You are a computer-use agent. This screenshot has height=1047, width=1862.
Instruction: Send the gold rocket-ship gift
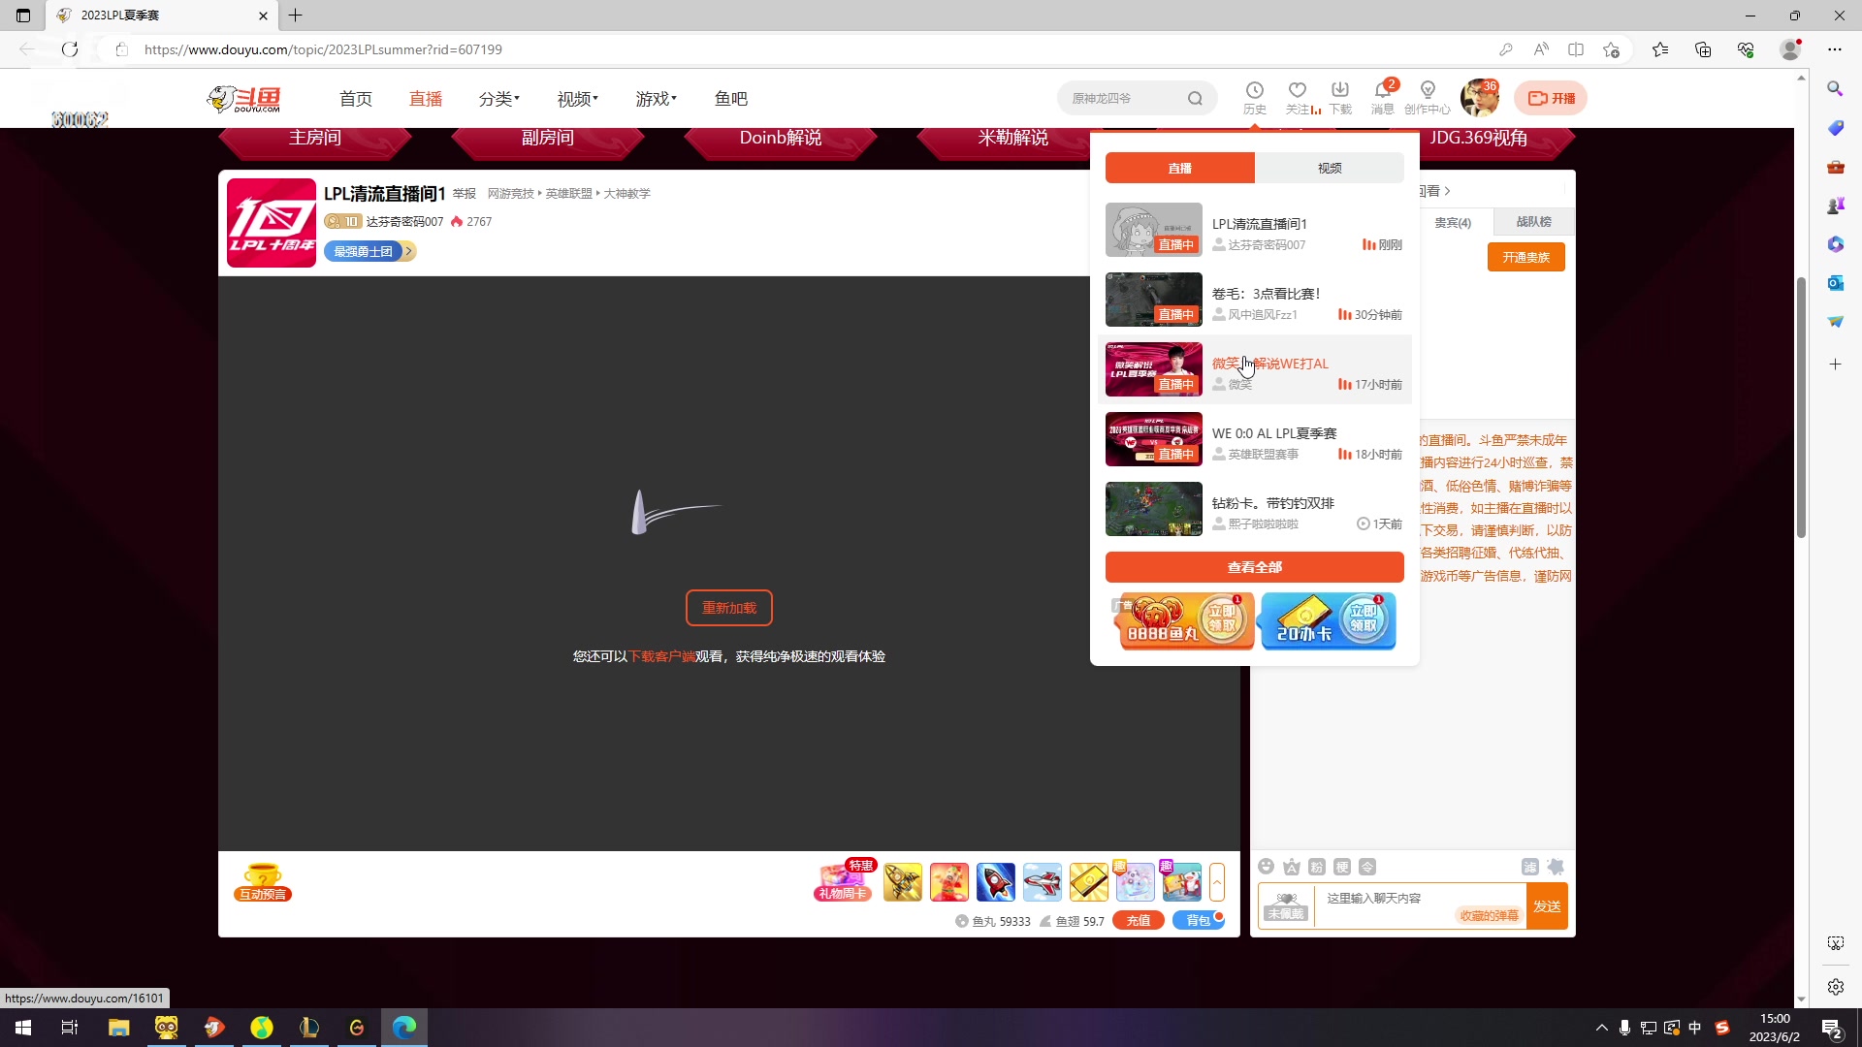pos(903,882)
